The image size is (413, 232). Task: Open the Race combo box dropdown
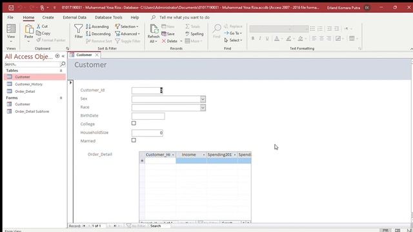pos(203,108)
